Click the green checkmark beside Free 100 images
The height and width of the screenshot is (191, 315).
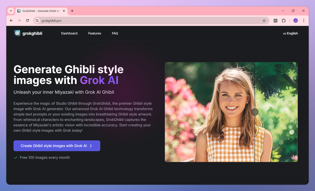[15, 157]
